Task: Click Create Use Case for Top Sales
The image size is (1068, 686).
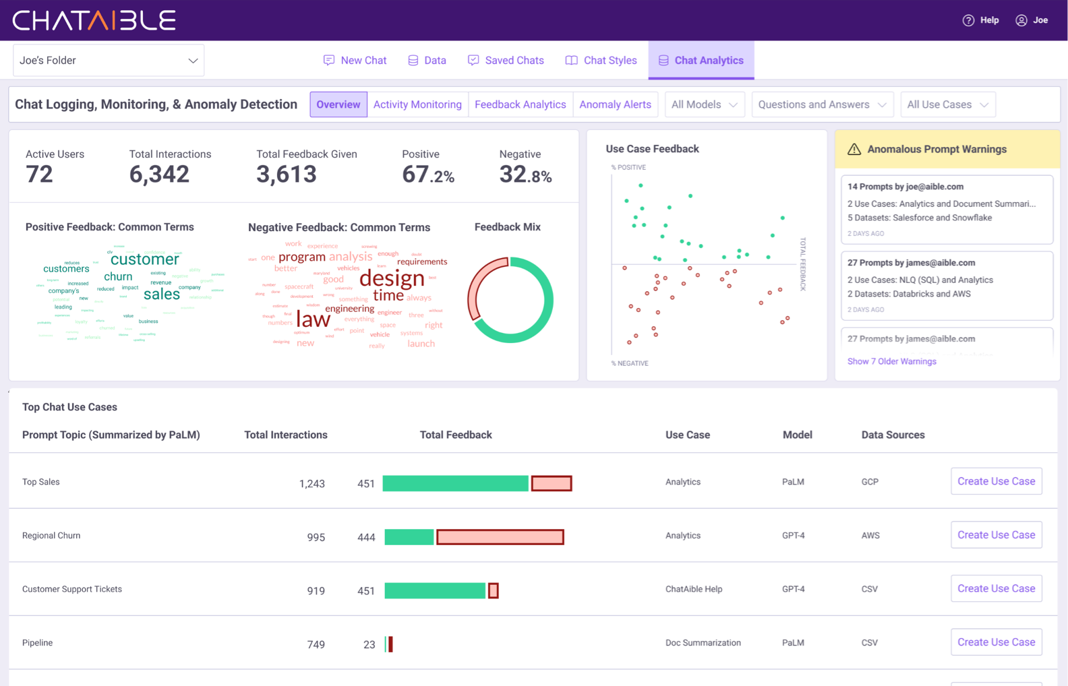Action: (x=997, y=481)
